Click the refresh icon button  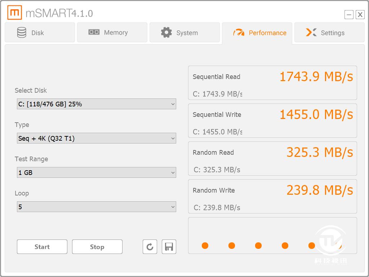click(150, 247)
